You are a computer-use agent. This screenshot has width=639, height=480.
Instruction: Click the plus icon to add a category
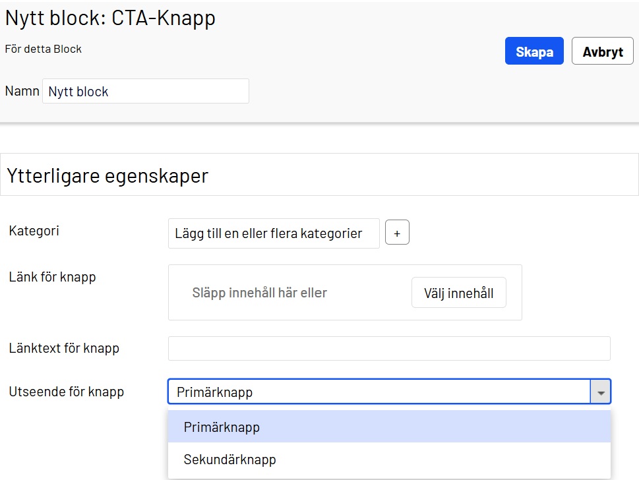[396, 232]
